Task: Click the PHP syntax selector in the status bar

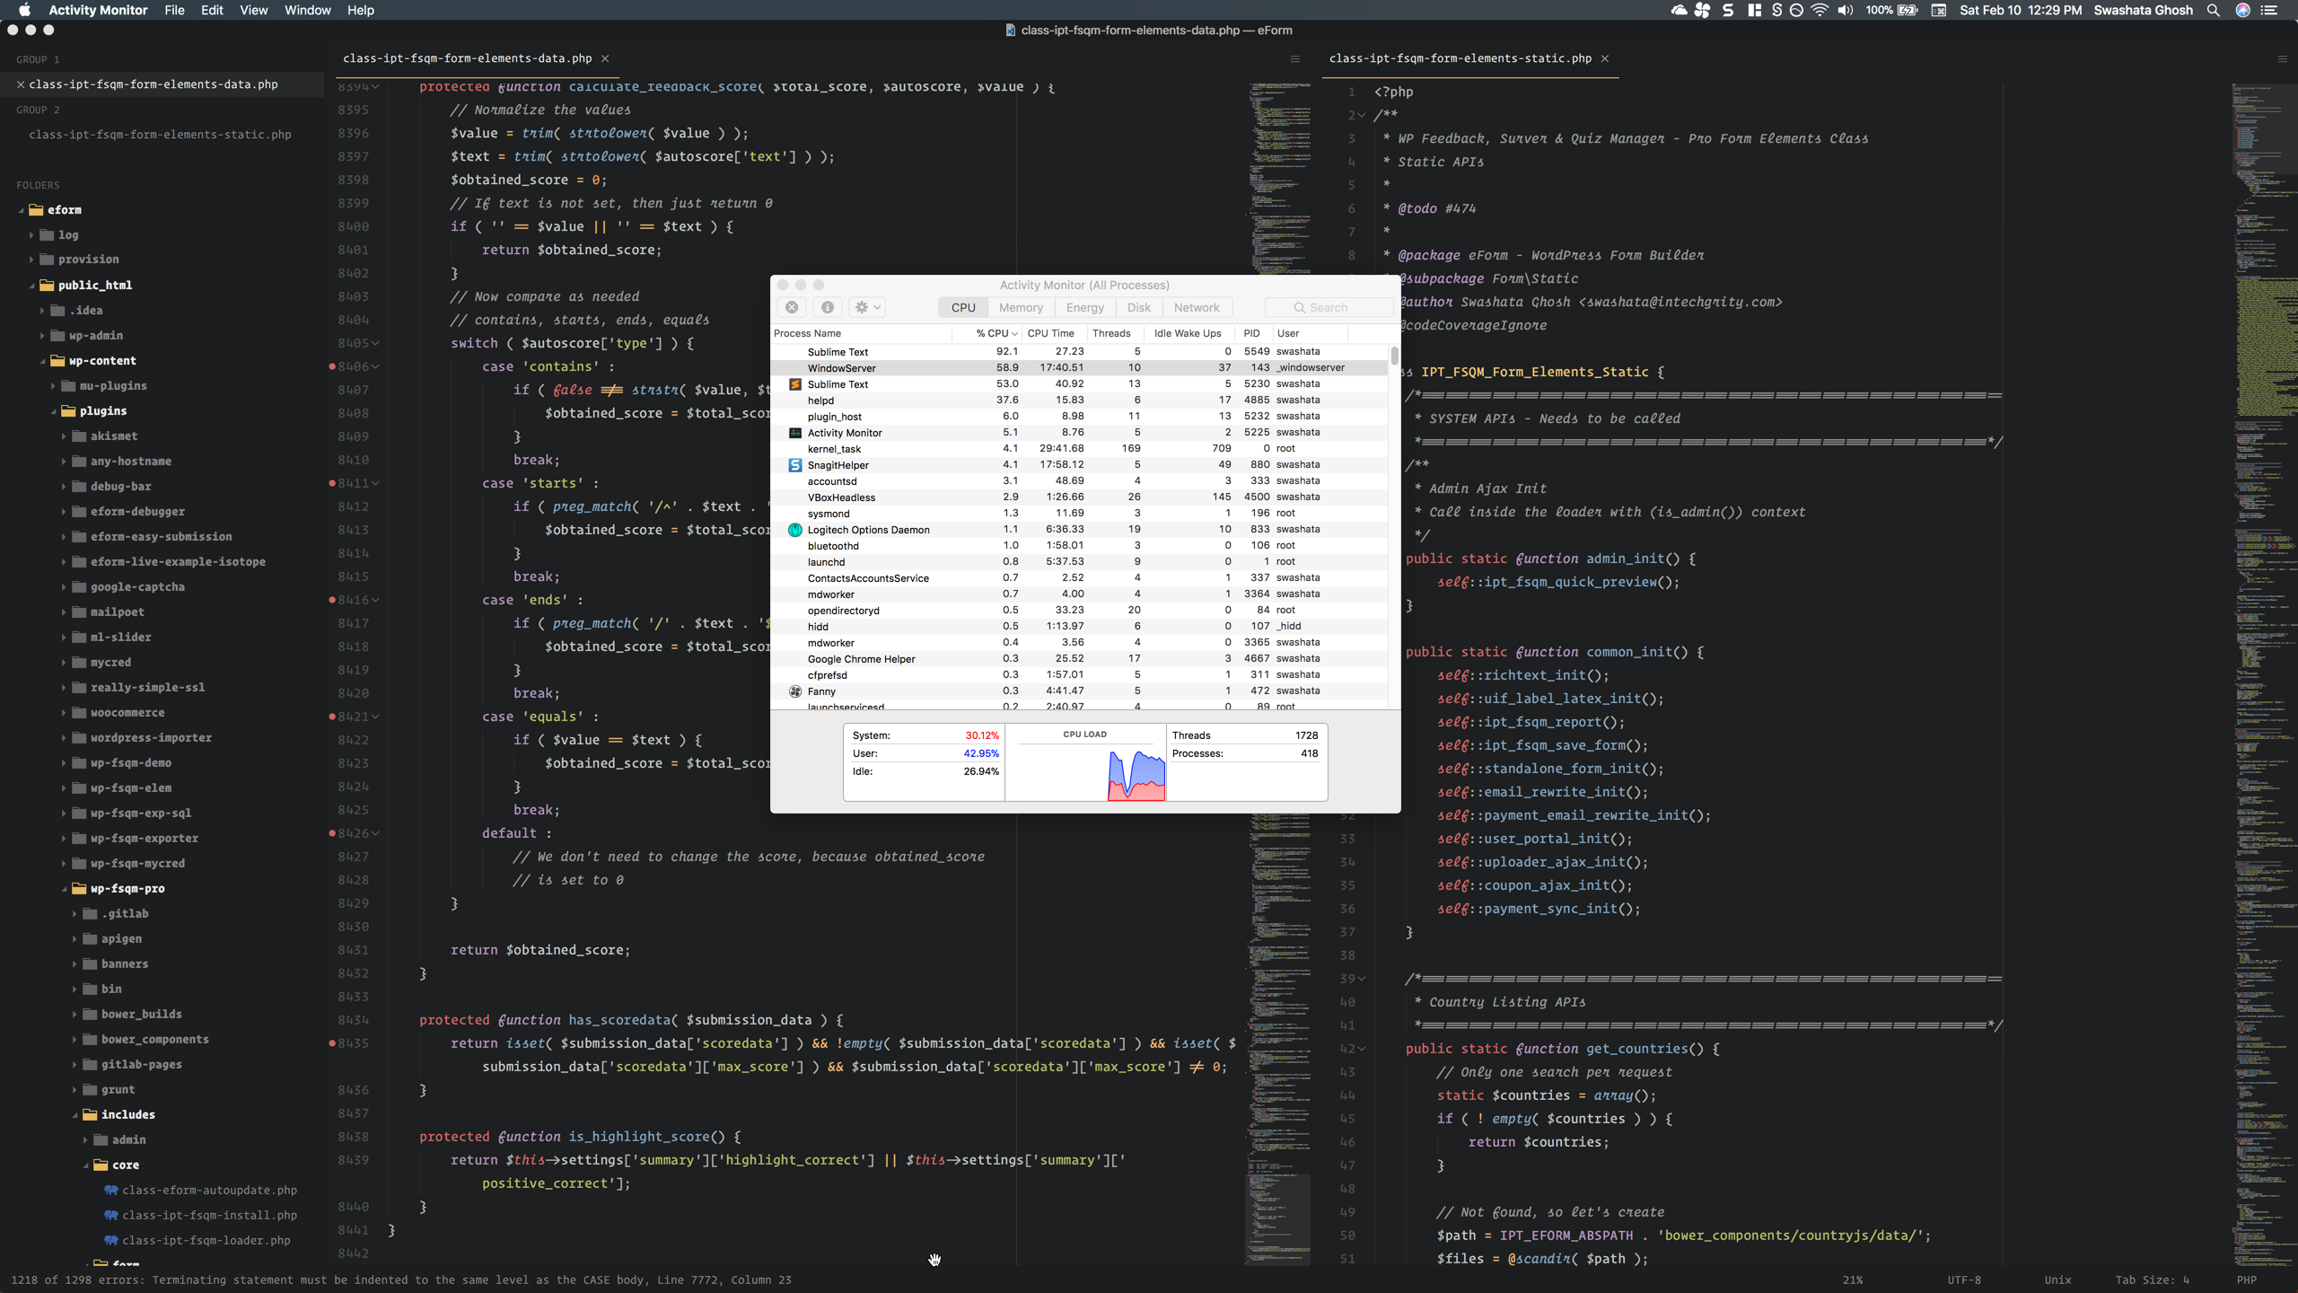Action: coord(2247,1280)
